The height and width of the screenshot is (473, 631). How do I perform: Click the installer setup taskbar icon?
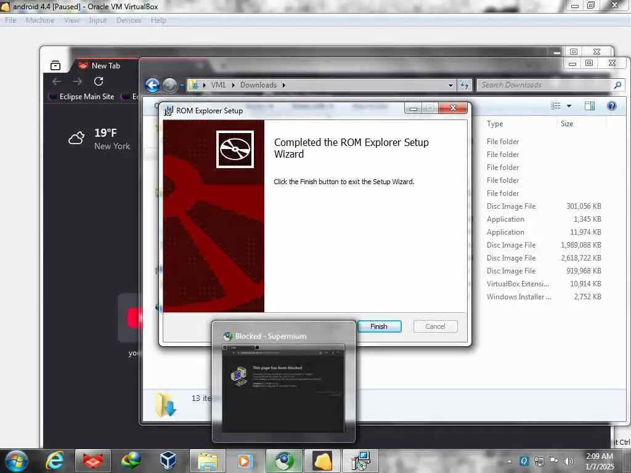[x=360, y=461]
